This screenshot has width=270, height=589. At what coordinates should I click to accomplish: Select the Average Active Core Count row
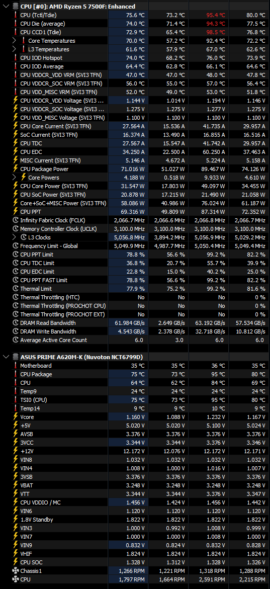pyautogui.click(x=135, y=340)
